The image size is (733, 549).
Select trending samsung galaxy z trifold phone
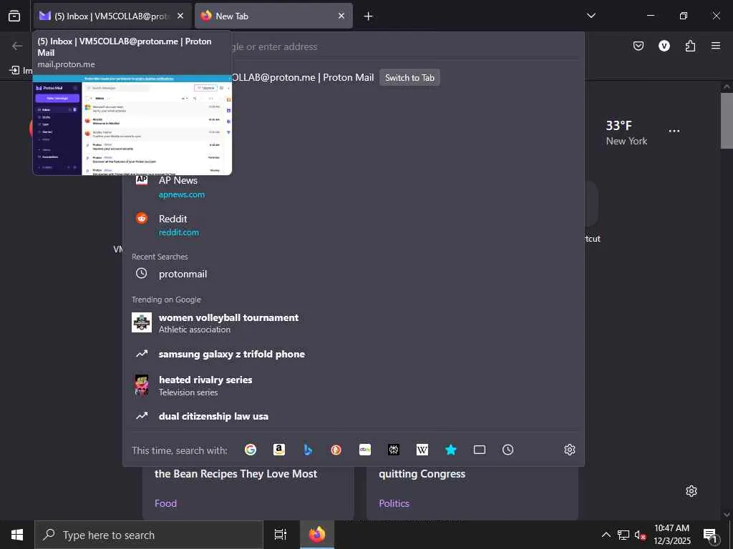tap(354, 354)
